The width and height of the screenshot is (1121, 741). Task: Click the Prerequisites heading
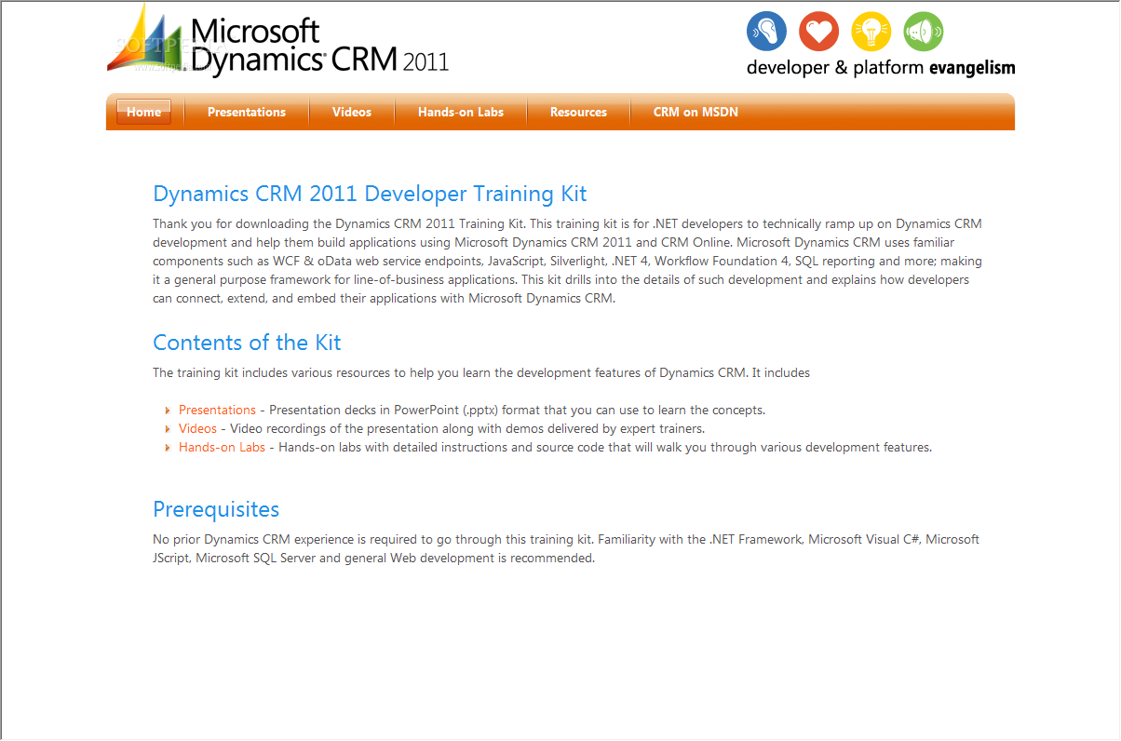216,509
